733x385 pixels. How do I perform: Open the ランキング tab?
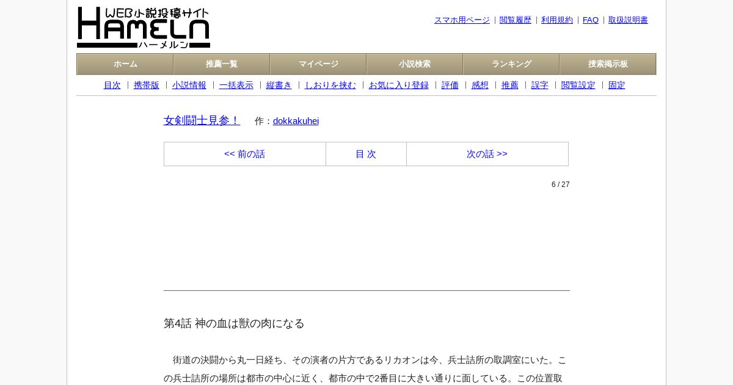[511, 64]
